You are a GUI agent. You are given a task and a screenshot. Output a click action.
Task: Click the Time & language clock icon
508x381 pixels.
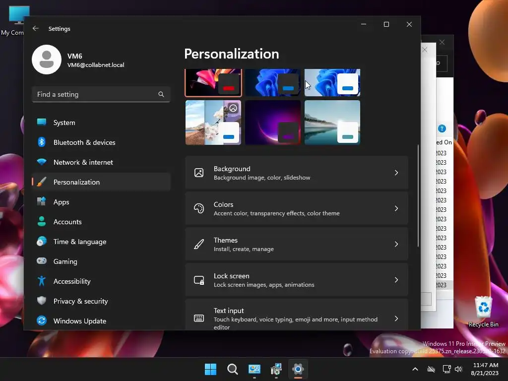[42, 242]
